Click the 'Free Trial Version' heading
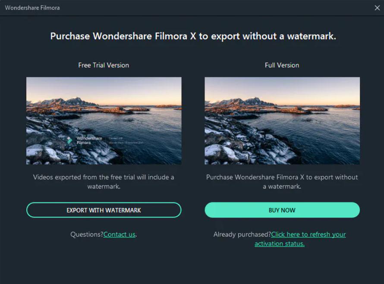This screenshot has width=384, height=284. click(x=104, y=65)
